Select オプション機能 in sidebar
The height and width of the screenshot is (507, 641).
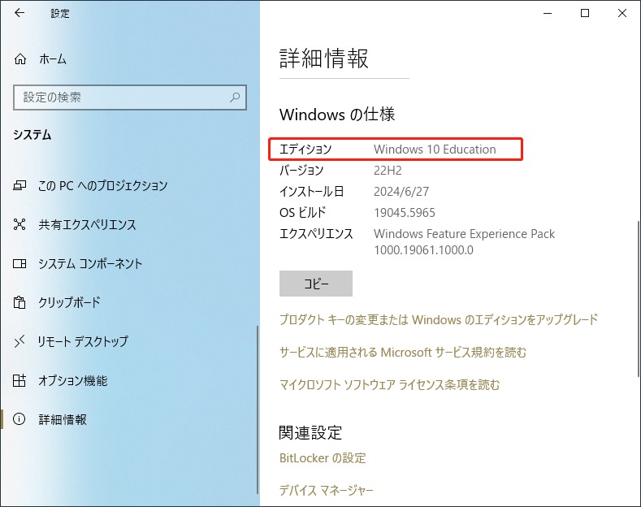click(x=73, y=381)
